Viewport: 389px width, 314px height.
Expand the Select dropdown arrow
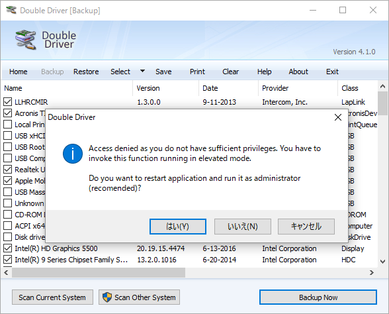point(142,71)
